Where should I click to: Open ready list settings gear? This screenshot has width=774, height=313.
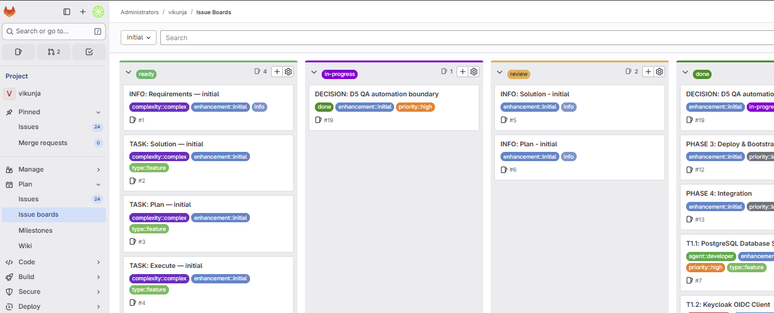pos(288,72)
